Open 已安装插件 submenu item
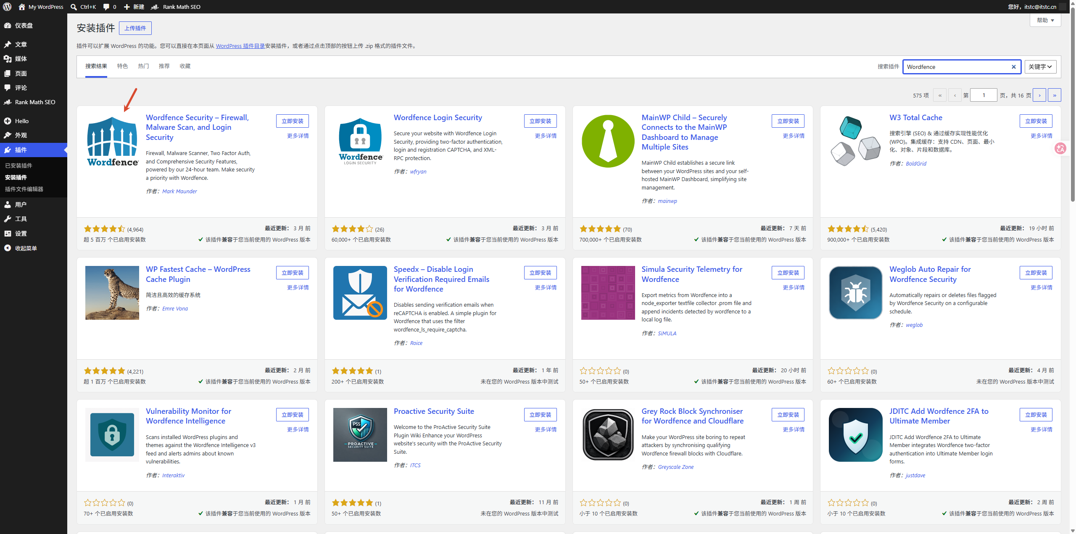This screenshot has width=1076, height=534. point(19,166)
